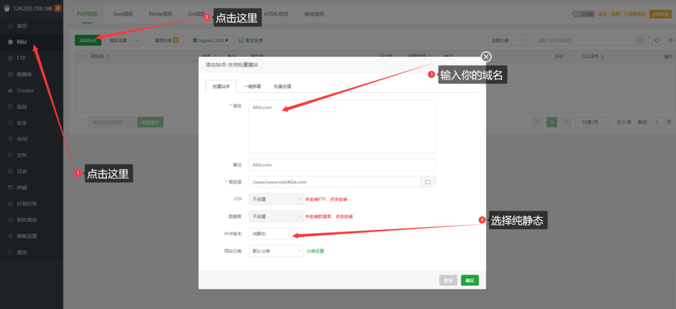Image resolution: width=676 pixels, height=309 pixels.
Task: Open the WAF sidebar item
Action: 22,139
